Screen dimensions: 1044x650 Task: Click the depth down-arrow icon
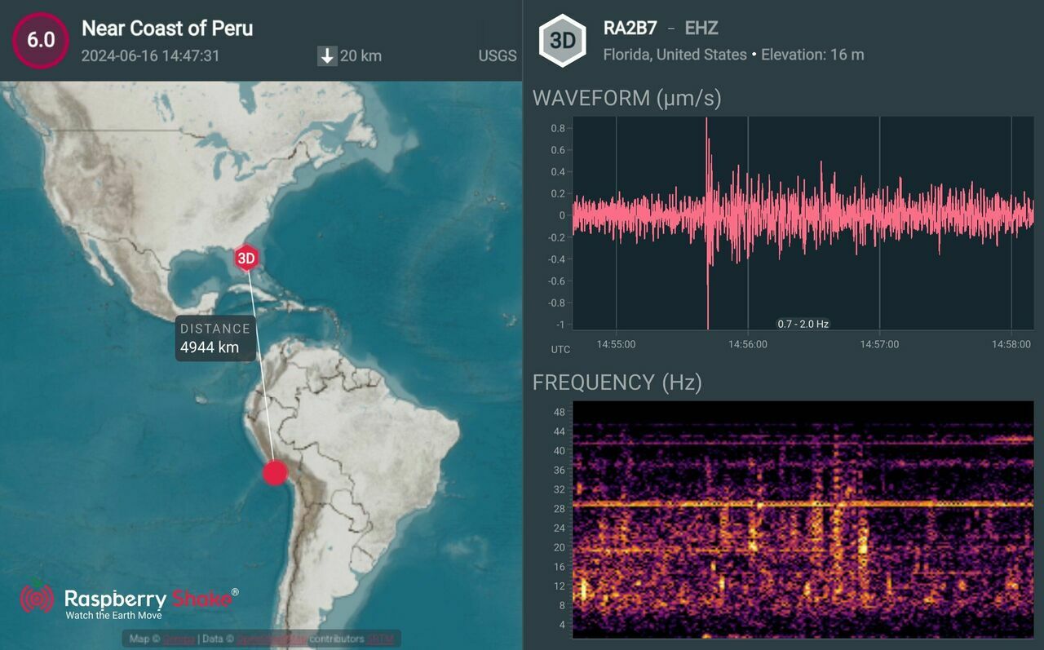coord(327,56)
